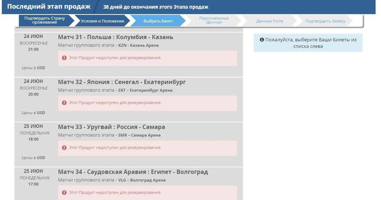The width and height of the screenshot is (381, 200).
Task: Open the 'Условия и Положения' step
Action: (102, 21)
